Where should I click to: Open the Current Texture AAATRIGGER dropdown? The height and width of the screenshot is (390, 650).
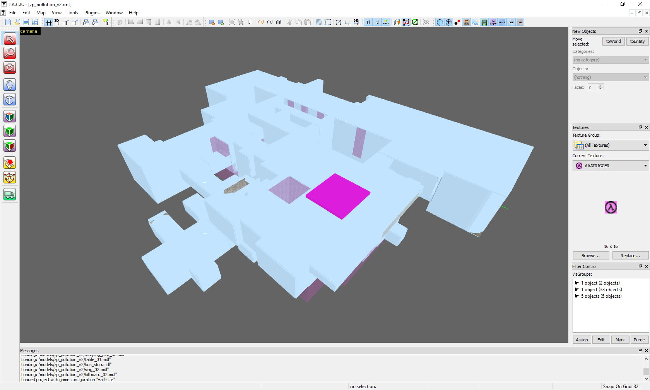[610, 166]
